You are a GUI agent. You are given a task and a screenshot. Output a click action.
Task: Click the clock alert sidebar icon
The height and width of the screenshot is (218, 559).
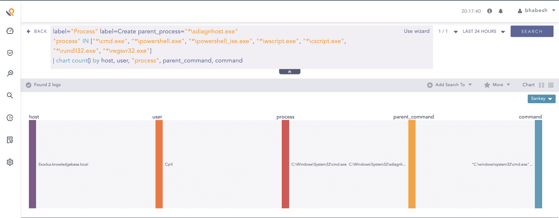(x=10, y=118)
